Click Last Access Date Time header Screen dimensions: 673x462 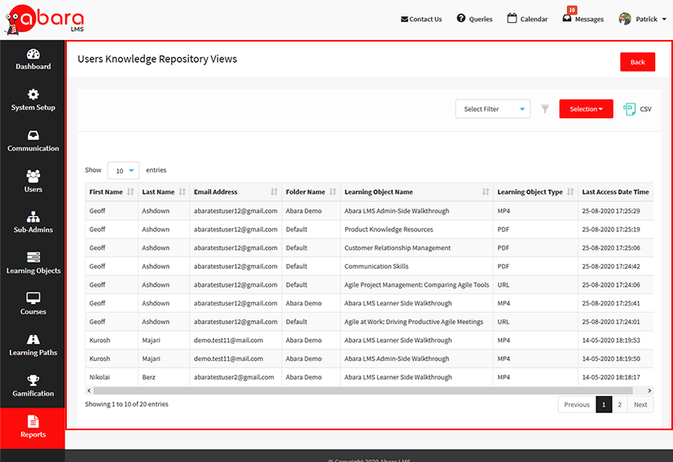(x=615, y=192)
